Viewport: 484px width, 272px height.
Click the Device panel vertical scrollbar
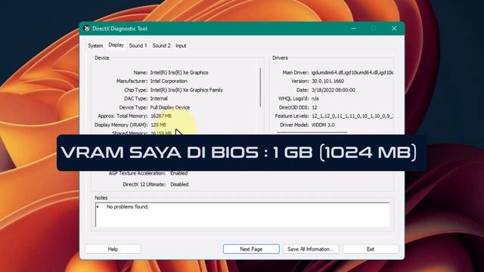coord(260,88)
